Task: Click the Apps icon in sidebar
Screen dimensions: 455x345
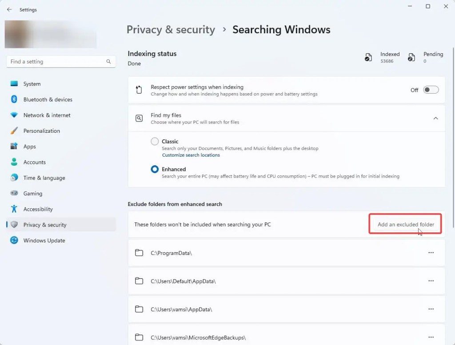Action: click(x=14, y=146)
